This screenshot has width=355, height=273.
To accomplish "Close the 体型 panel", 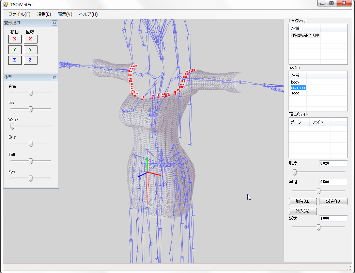I will 54,77.
